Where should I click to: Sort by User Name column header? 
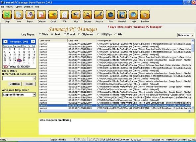(x=53, y=41)
